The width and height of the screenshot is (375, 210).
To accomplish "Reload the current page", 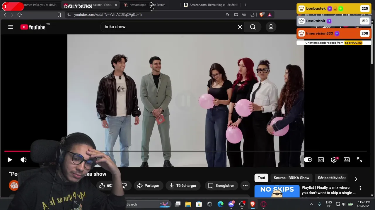I will point(20,15).
